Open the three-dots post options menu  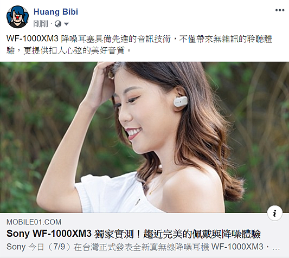pos(280,10)
